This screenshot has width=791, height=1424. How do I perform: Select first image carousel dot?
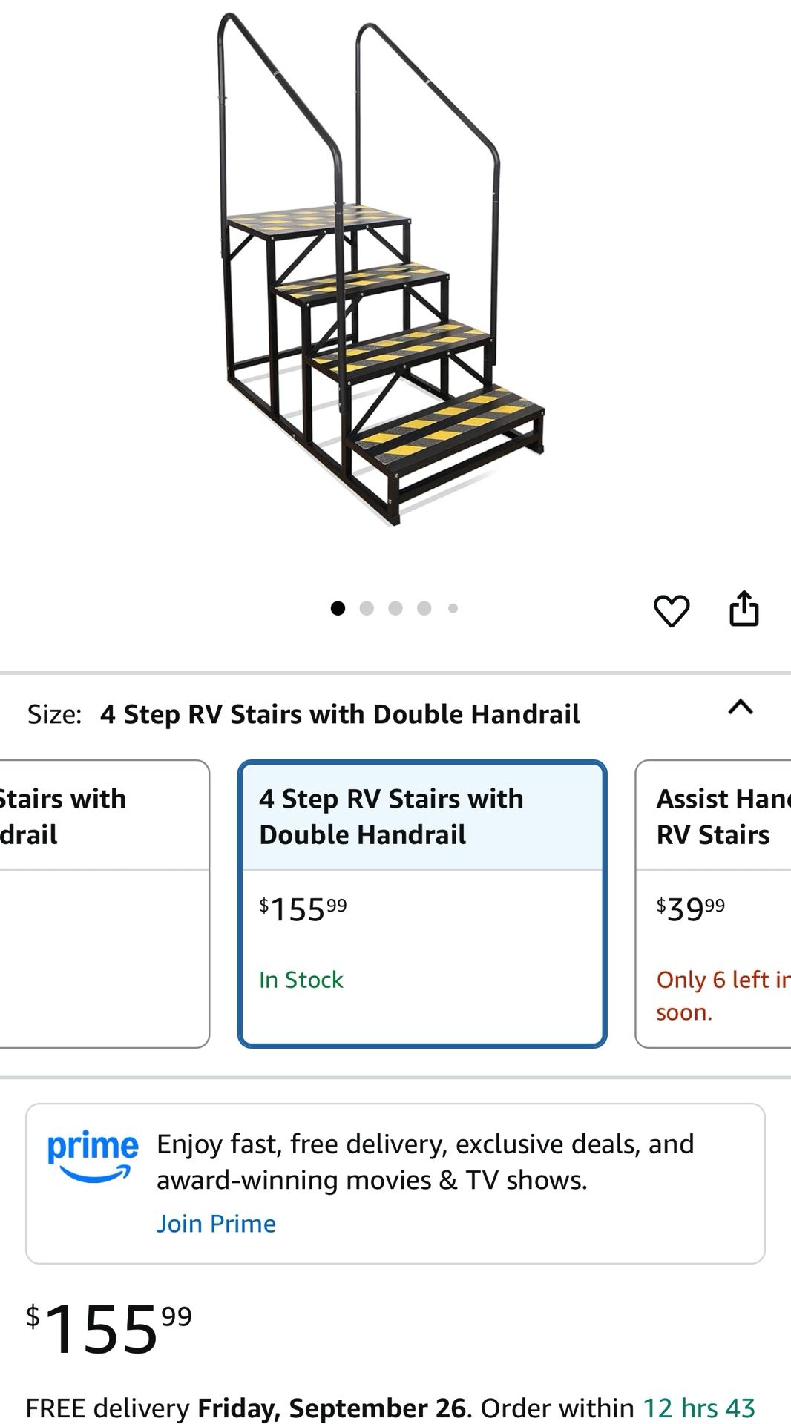coord(338,609)
